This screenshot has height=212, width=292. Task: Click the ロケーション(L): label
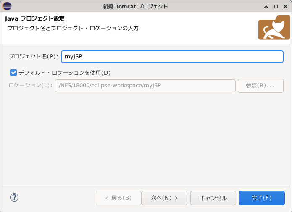(31, 85)
